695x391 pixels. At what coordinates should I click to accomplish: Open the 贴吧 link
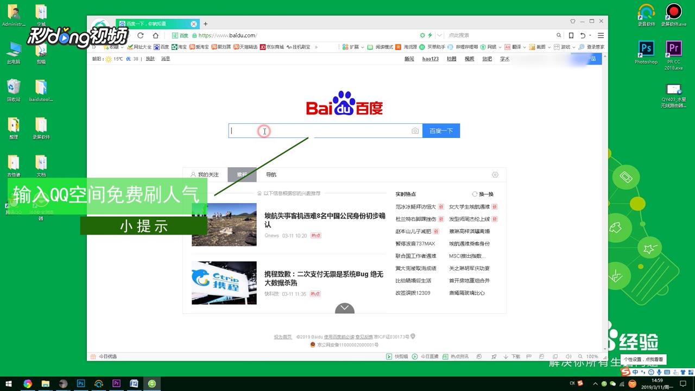pyautogui.click(x=487, y=59)
